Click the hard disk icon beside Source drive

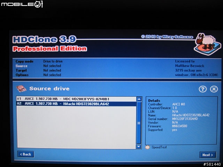click(21, 89)
